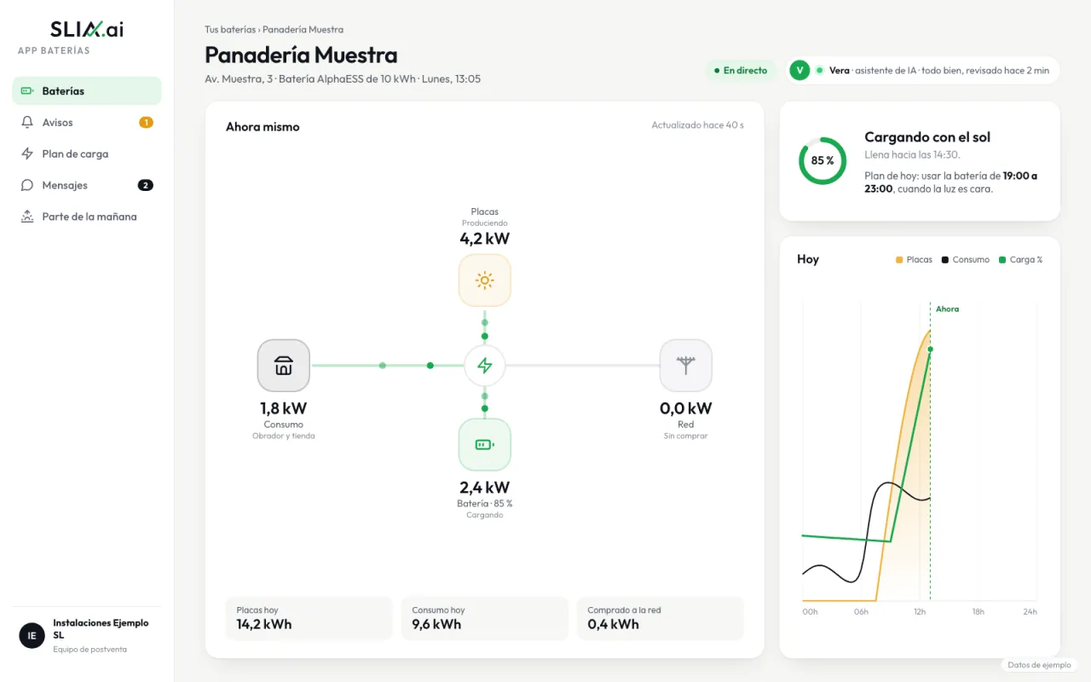This screenshot has height=682, width=1091.
Task: Click the IE account avatar
Action: pyautogui.click(x=32, y=636)
